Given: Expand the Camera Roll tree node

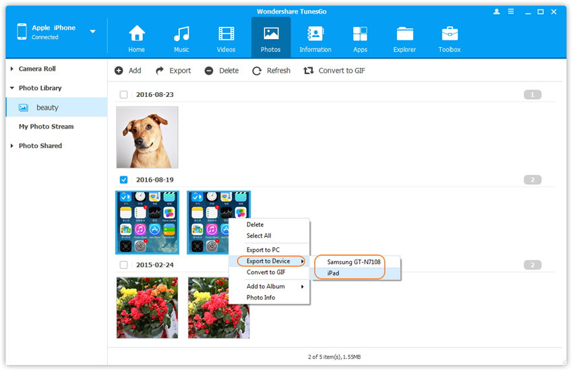Looking at the screenshot, I should (12, 69).
